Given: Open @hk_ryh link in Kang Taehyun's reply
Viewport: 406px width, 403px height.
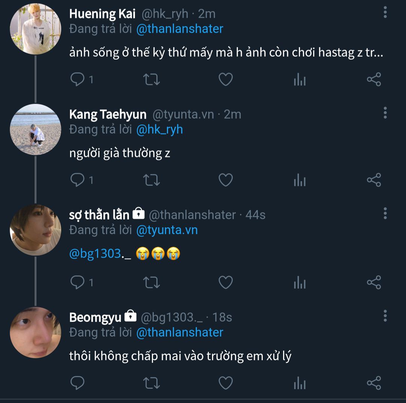Looking at the screenshot, I should point(159,129).
